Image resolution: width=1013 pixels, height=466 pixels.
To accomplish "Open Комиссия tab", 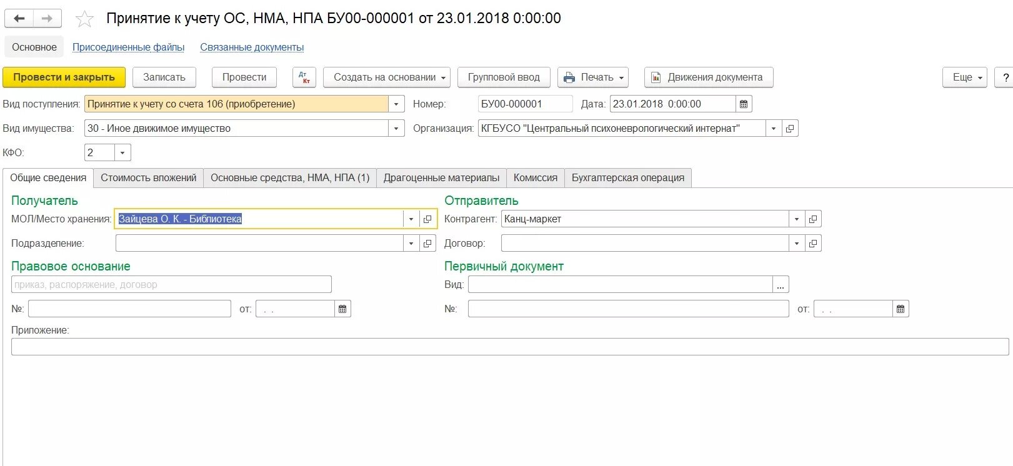I will pyautogui.click(x=536, y=178).
